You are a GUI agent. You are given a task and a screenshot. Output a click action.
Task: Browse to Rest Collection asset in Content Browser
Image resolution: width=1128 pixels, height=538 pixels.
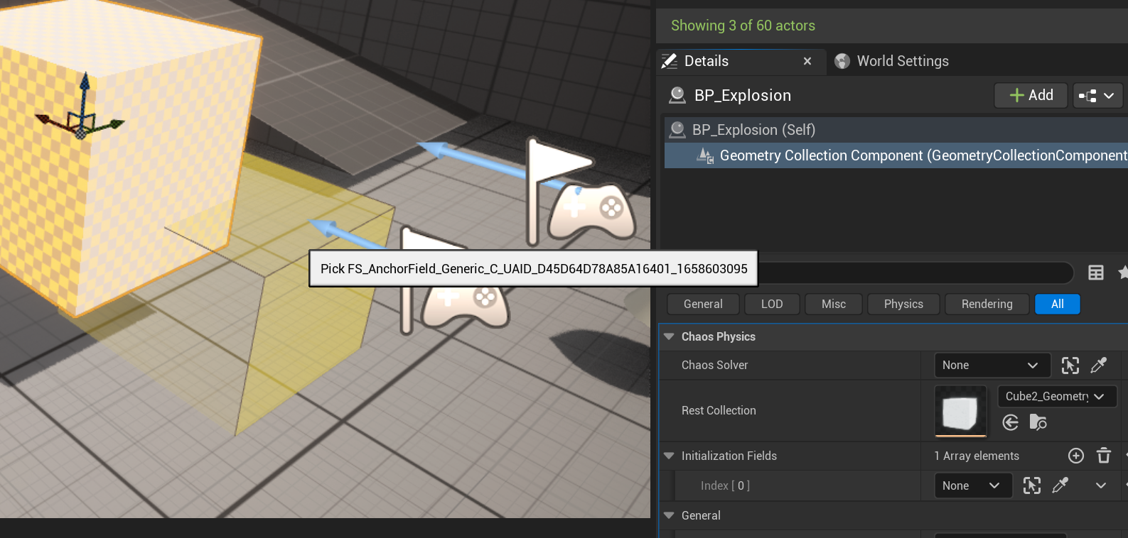pyautogui.click(x=1038, y=423)
